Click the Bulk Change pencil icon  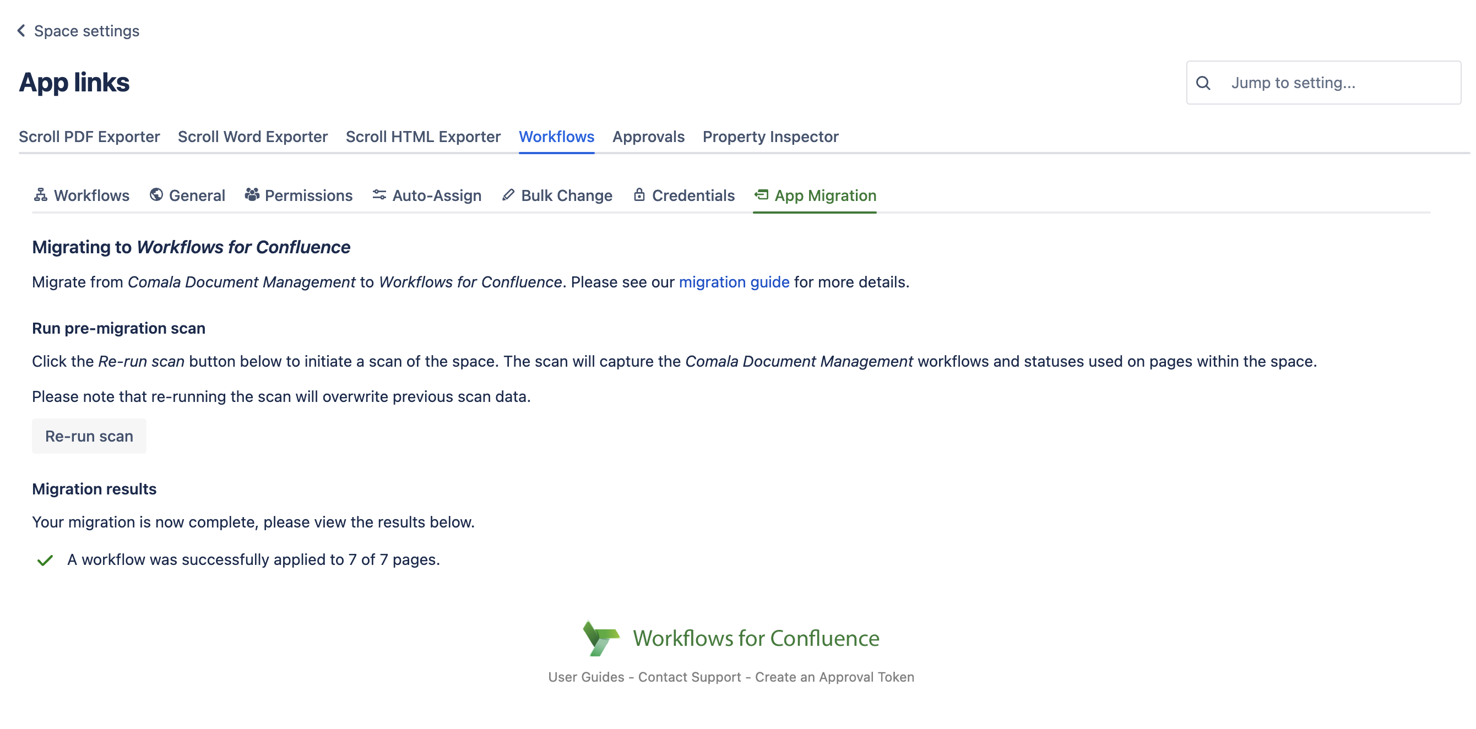tap(508, 195)
